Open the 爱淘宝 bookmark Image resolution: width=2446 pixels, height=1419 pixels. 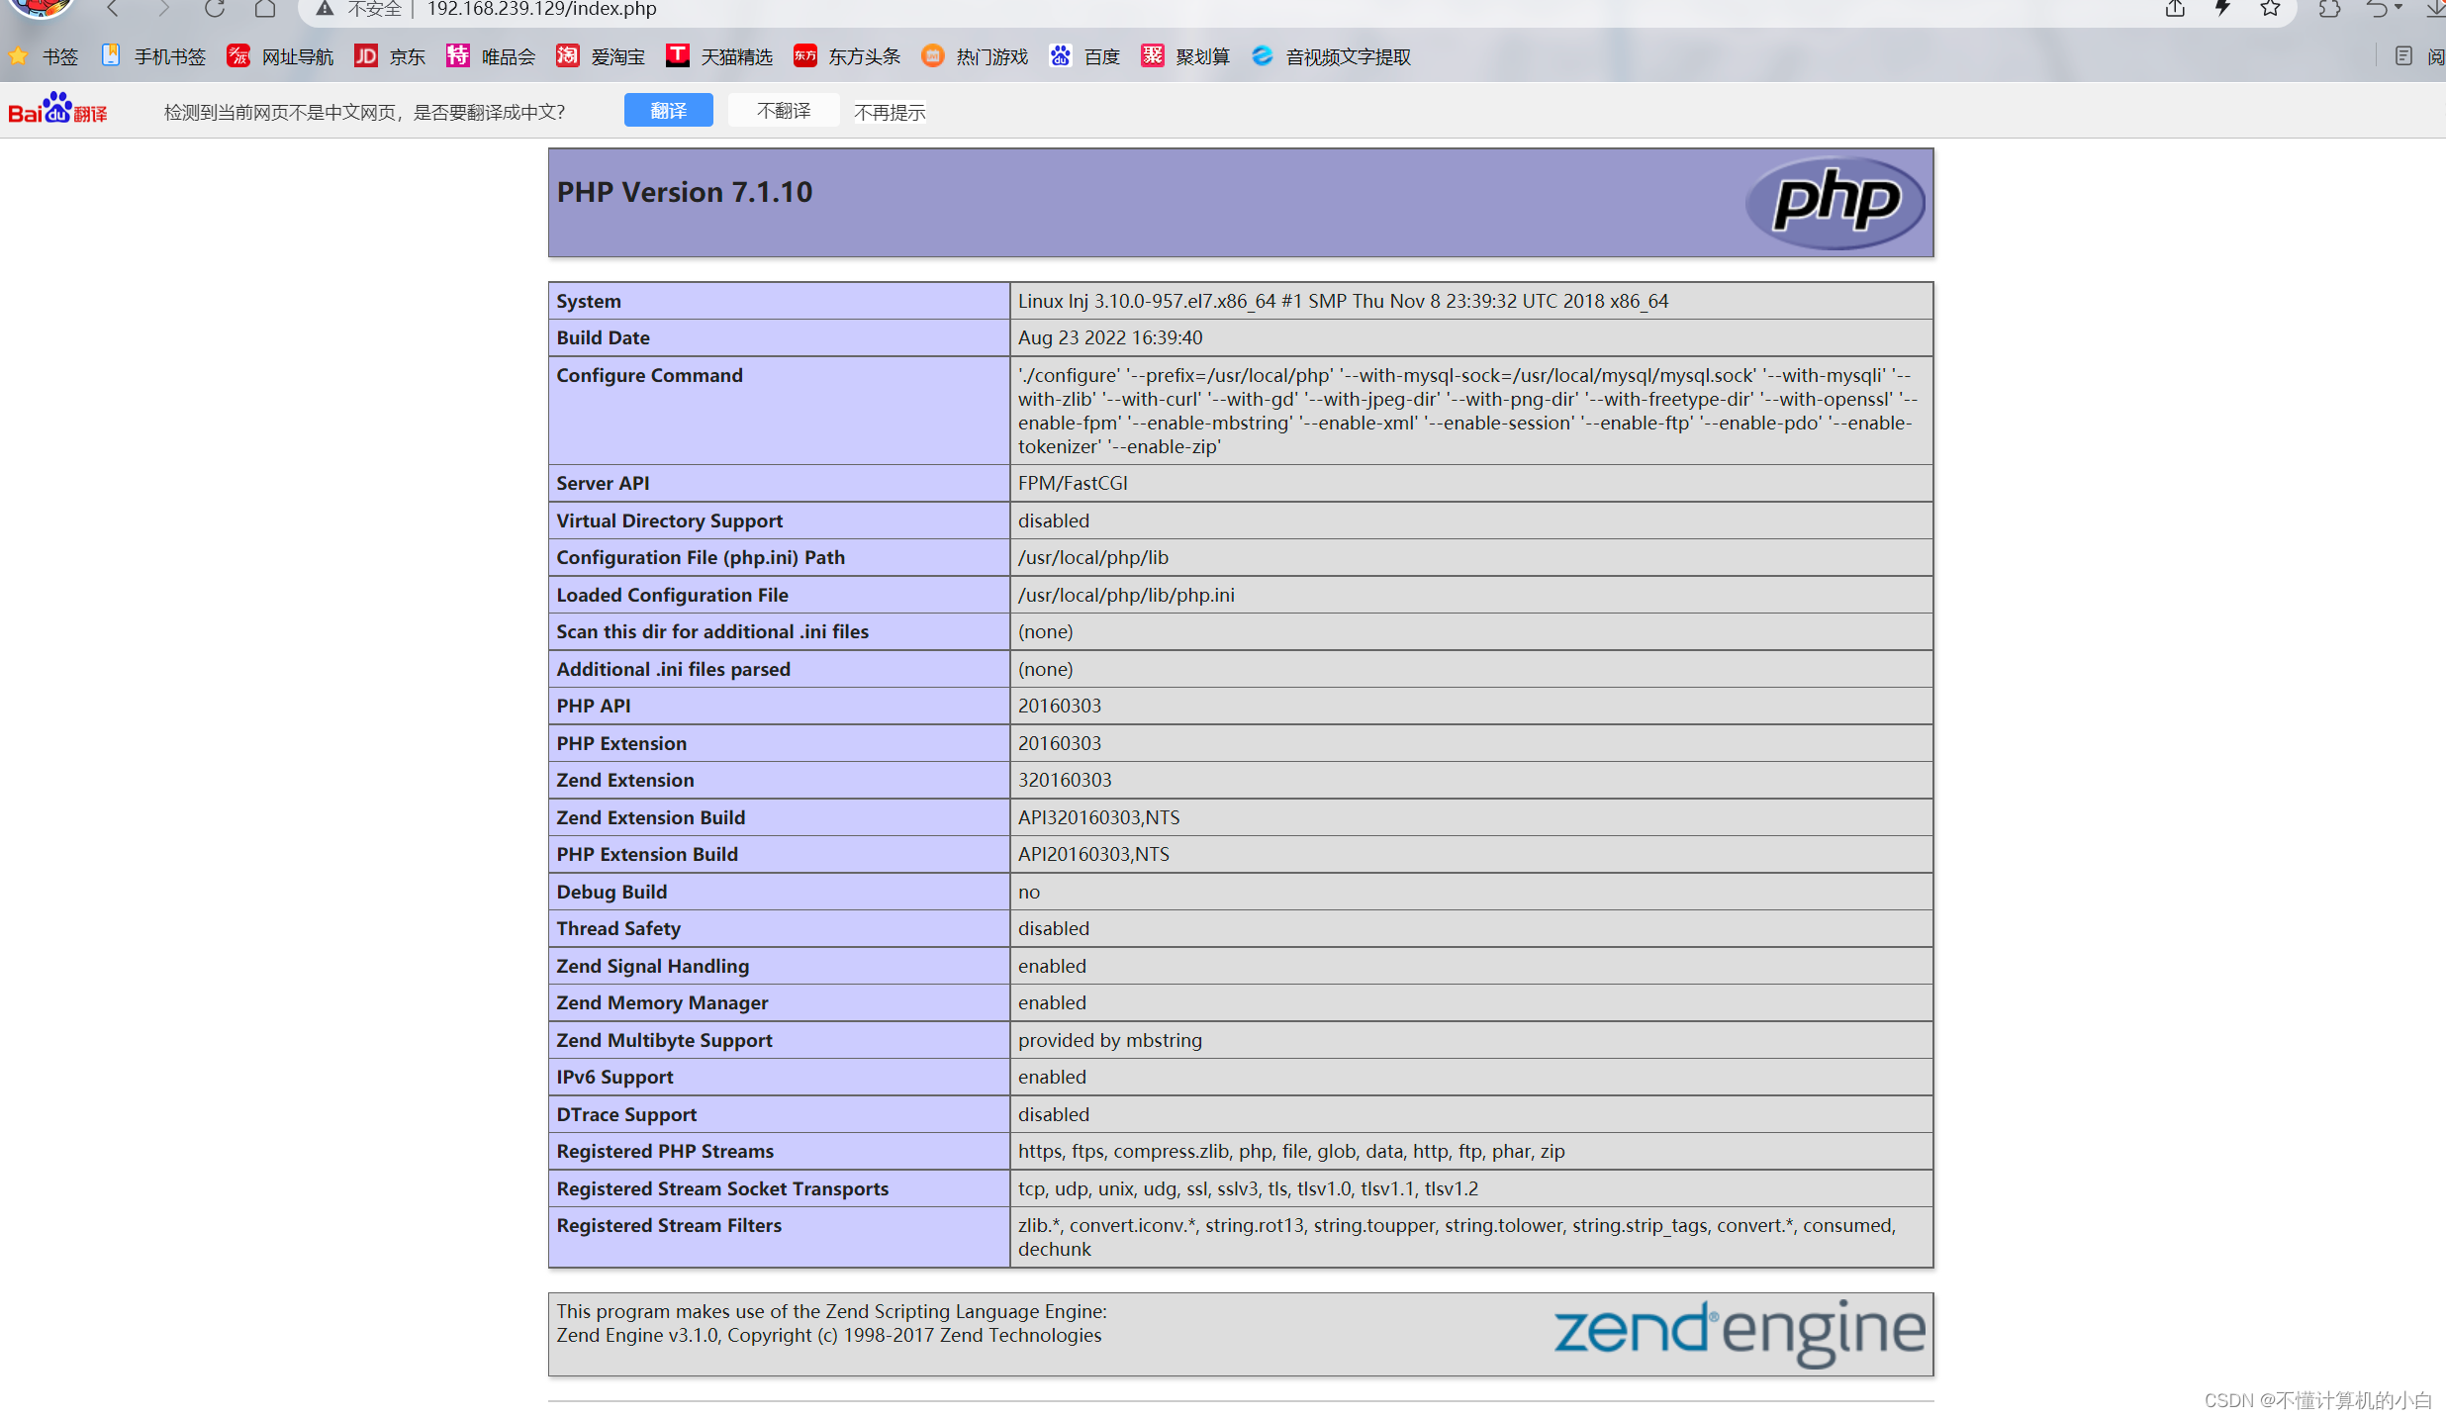(x=601, y=56)
